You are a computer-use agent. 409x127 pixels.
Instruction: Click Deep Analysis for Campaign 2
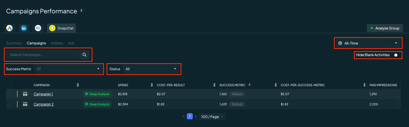(x=97, y=104)
